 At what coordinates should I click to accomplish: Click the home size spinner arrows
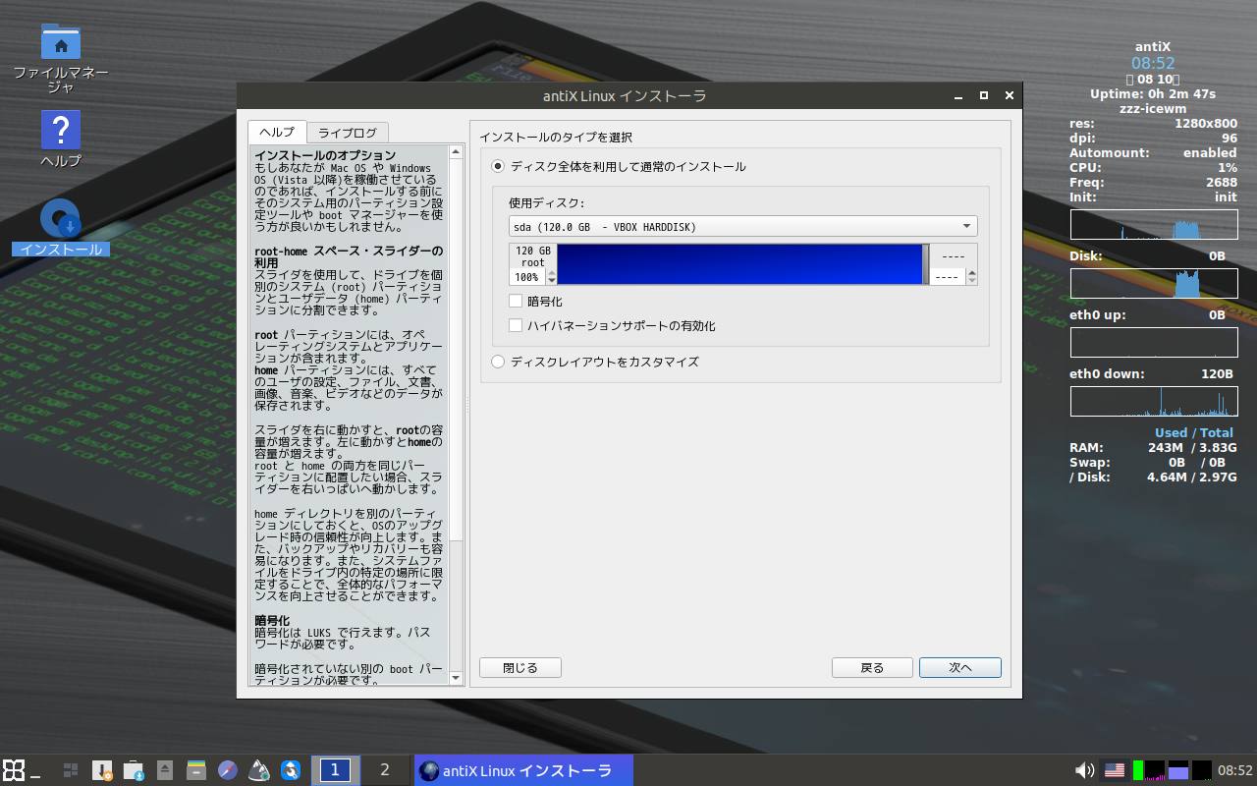971,277
